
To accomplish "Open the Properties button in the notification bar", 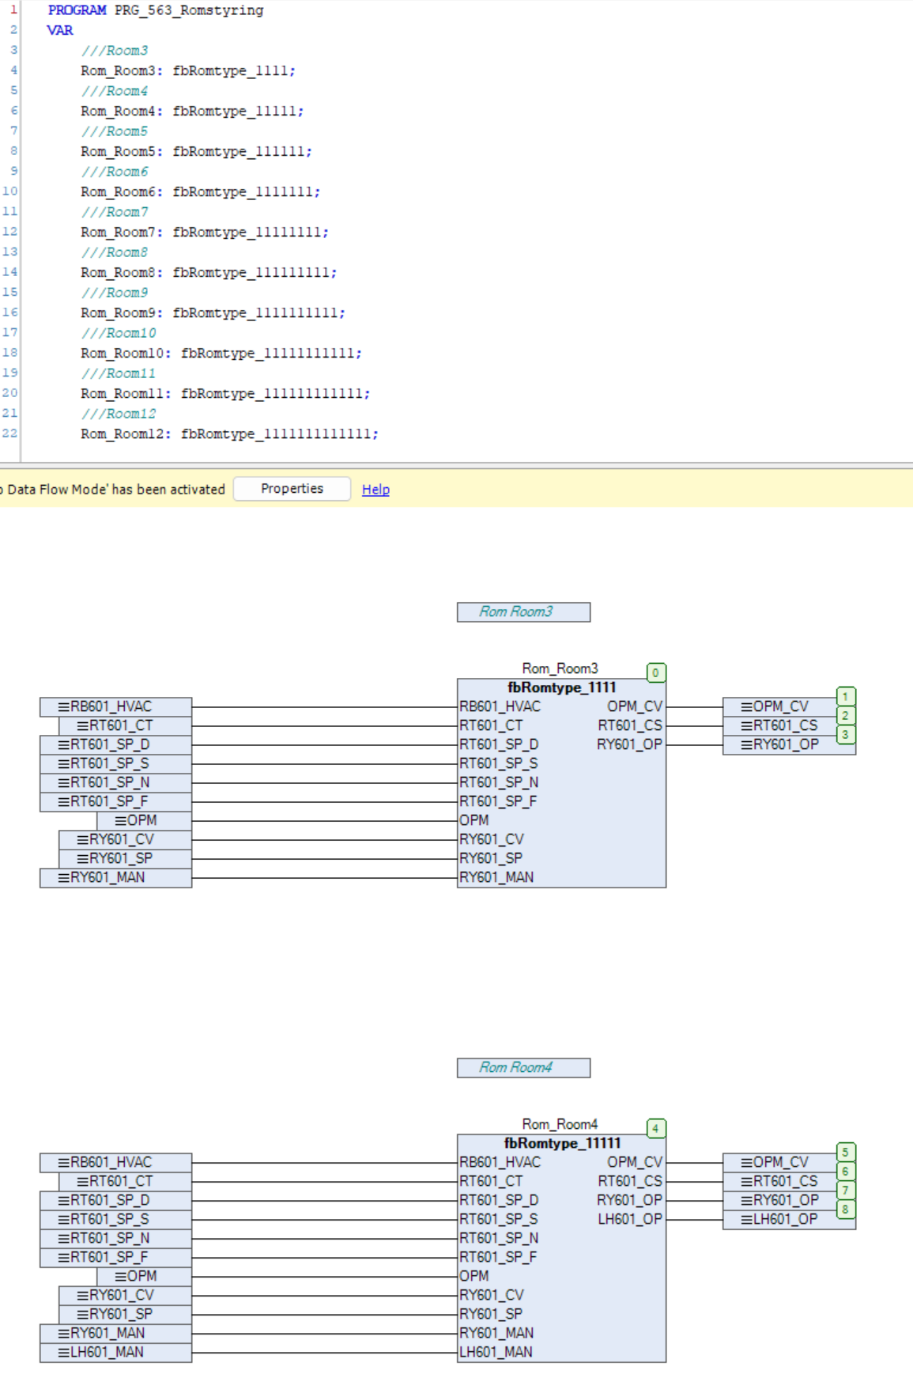I will [x=292, y=489].
